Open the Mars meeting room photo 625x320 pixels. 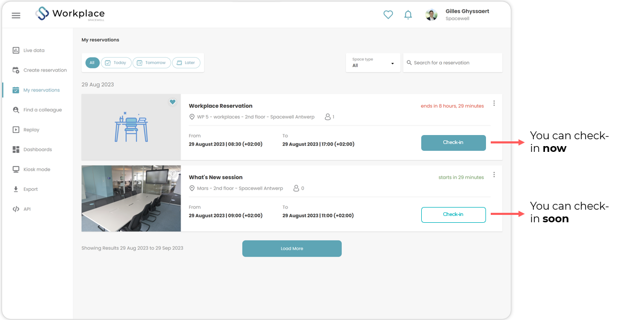coord(131,199)
